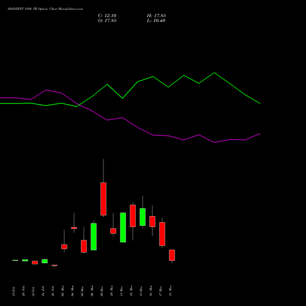This screenshot has width=306, height=306.
Task: Click the 04 Mar date label
Action: click(72, 291)
